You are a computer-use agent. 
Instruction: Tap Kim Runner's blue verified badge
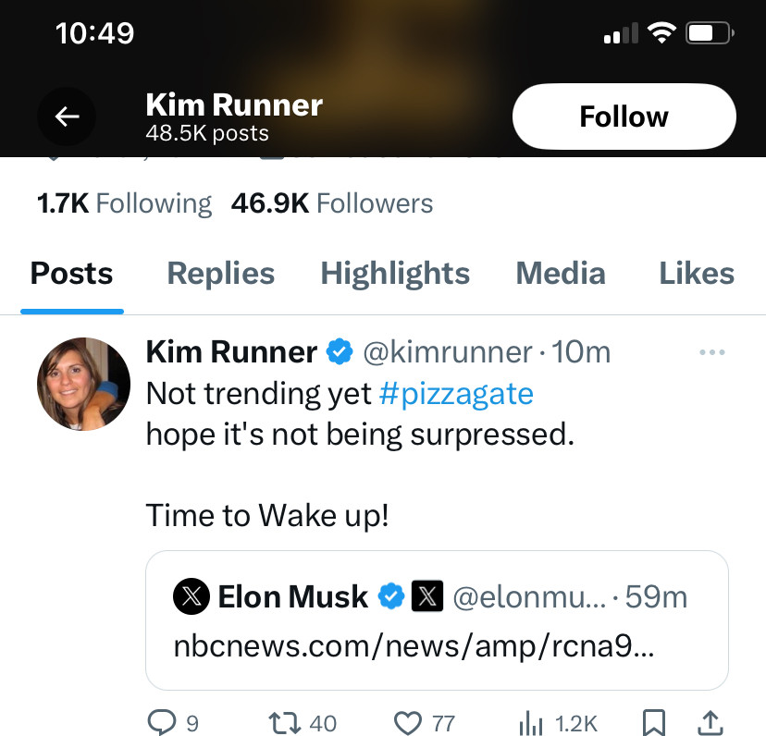tap(339, 352)
